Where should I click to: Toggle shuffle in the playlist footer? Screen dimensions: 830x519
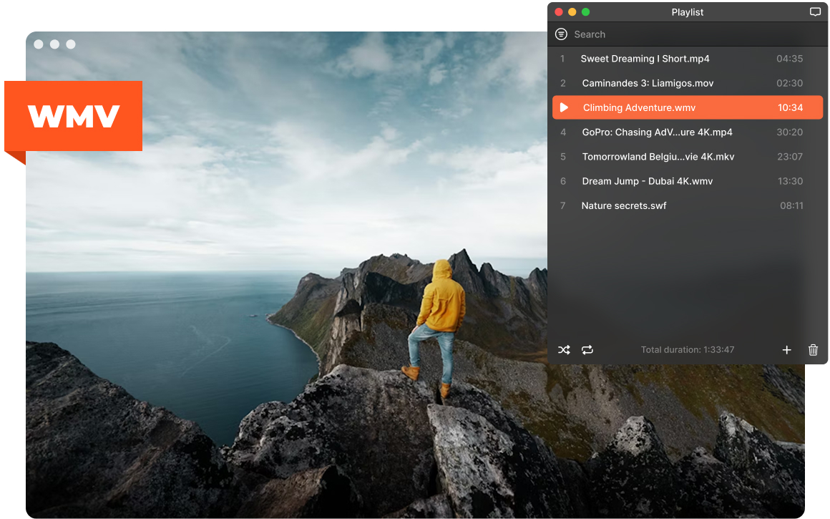pos(564,350)
